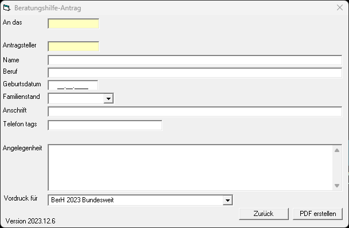Click the Beratungshilfe-Antrag title bar icon

(7, 8)
